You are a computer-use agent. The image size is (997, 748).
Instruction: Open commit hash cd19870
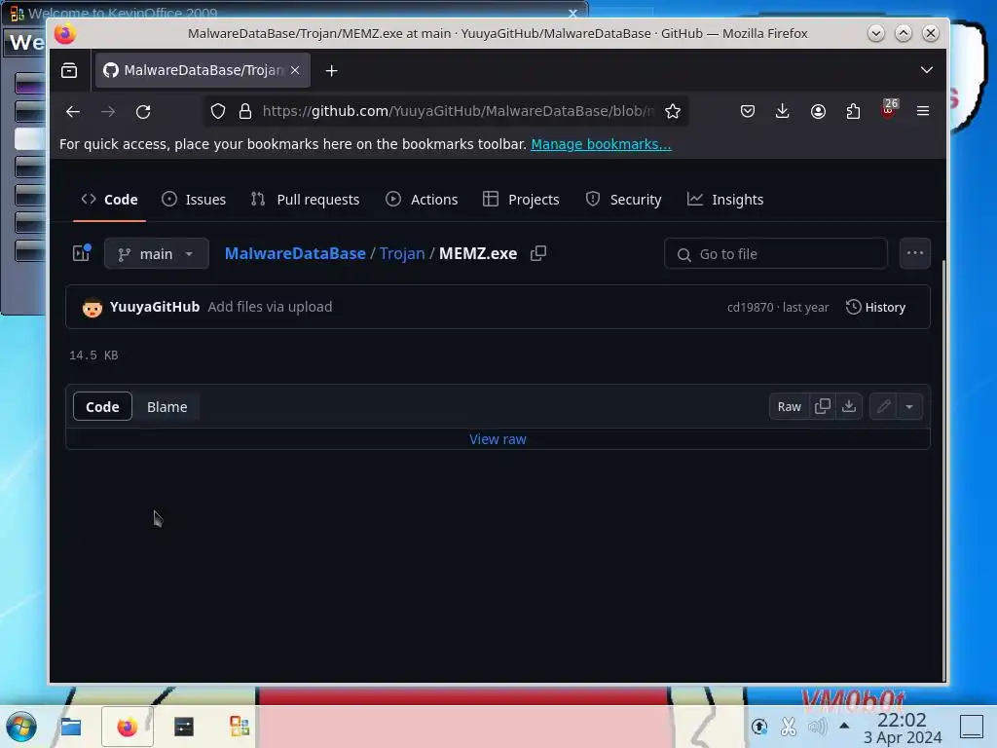coord(751,307)
